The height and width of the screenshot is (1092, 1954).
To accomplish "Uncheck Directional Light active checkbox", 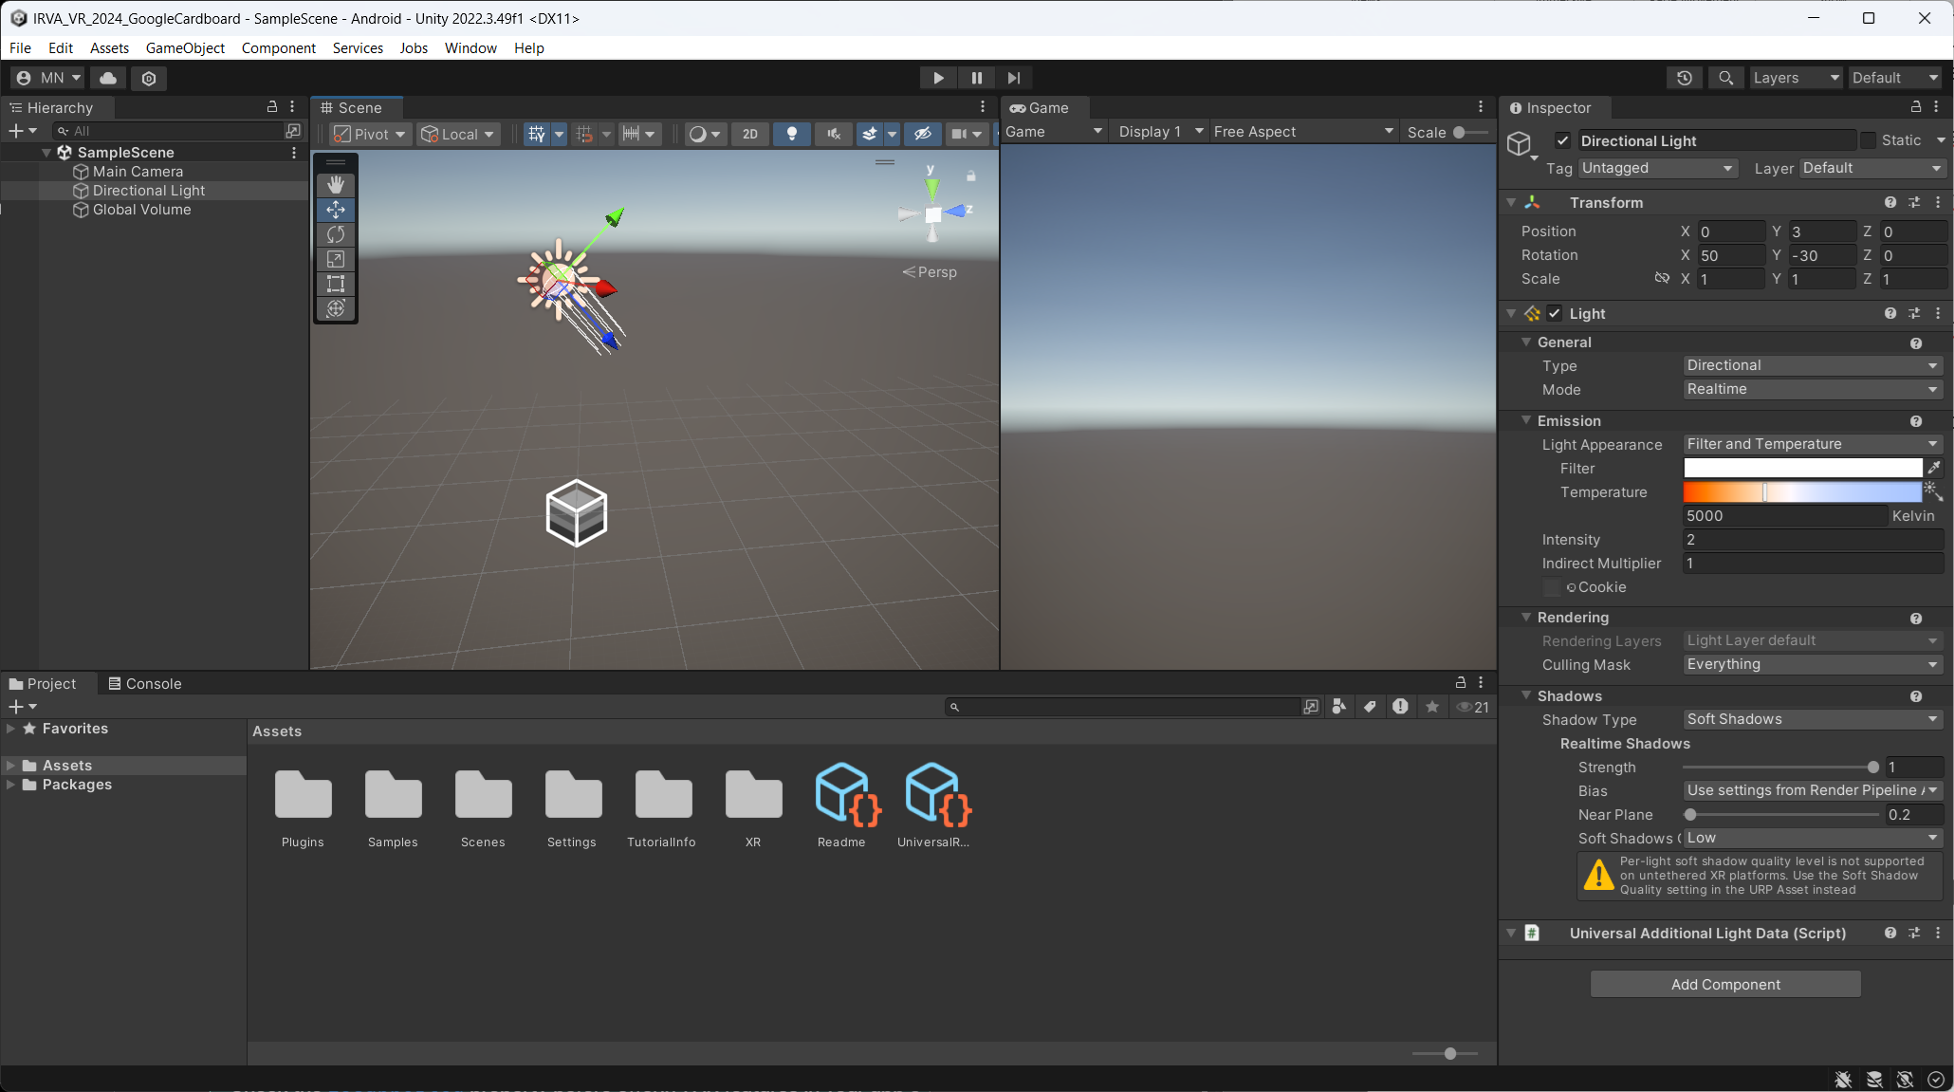I will click(x=1562, y=140).
